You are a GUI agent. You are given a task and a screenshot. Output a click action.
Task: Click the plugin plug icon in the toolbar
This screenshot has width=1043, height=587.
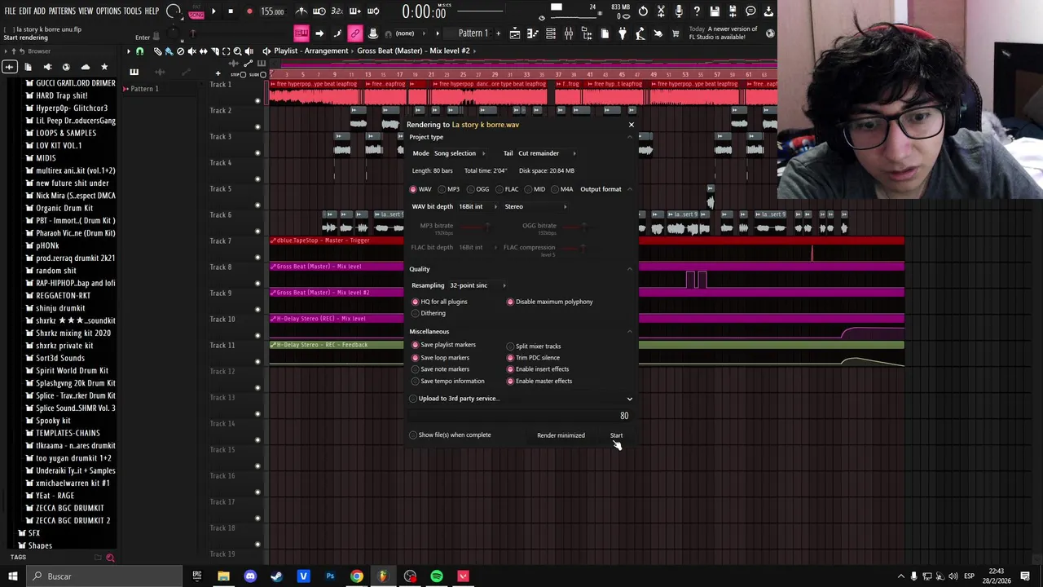(x=623, y=33)
